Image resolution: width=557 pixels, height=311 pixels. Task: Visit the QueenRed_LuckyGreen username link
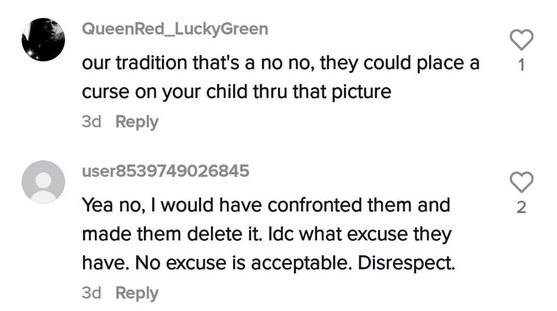tap(175, 30)
